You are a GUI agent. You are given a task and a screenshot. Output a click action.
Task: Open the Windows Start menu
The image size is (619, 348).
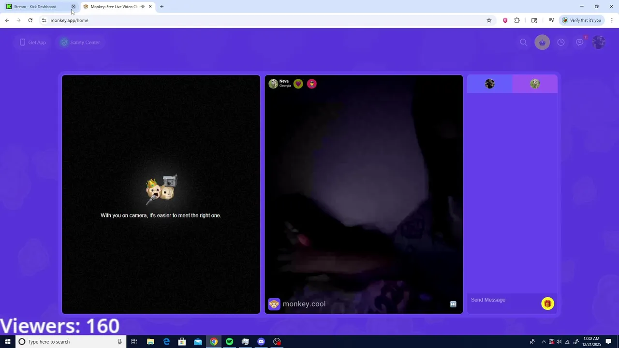tap(8, 342)
